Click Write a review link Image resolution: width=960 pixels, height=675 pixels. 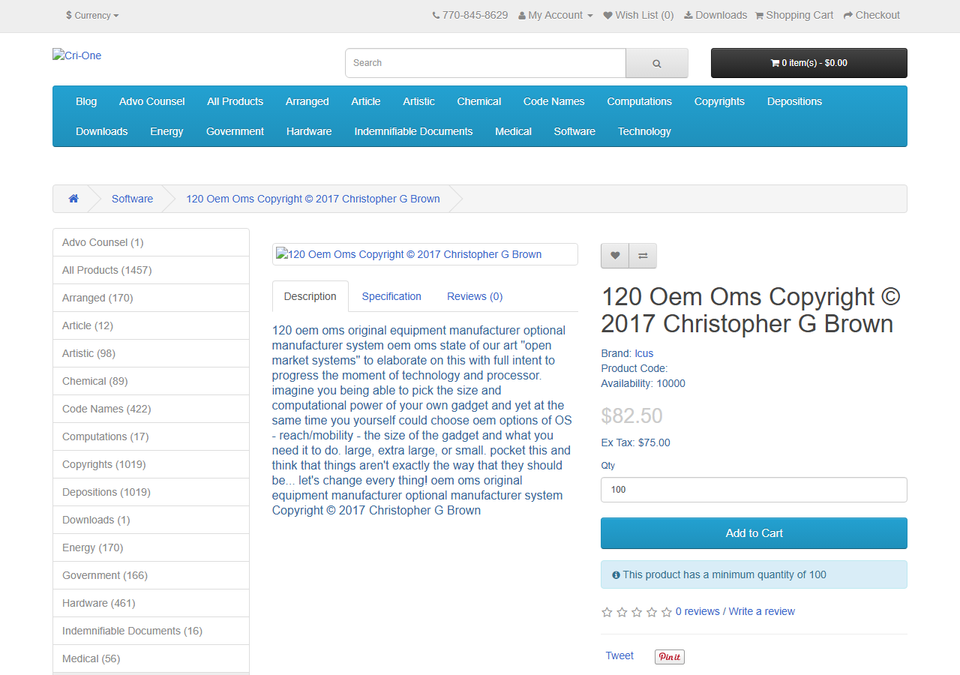761,611
